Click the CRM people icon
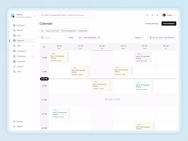The width and height of the screenshot is (188, 141). pyautogui.click(x=14, y=46)
